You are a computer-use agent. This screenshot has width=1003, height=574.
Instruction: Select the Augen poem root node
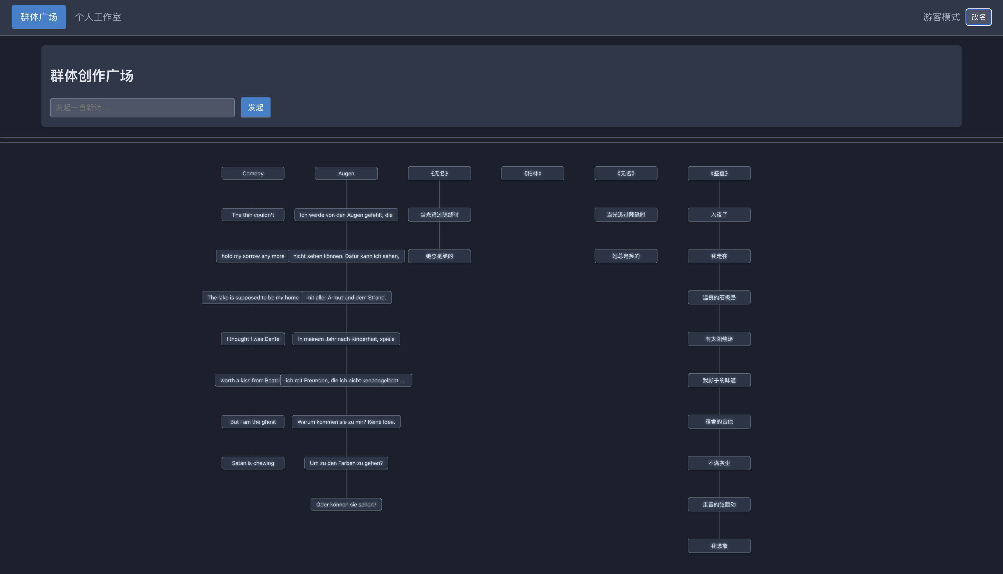tap(346, 173)
